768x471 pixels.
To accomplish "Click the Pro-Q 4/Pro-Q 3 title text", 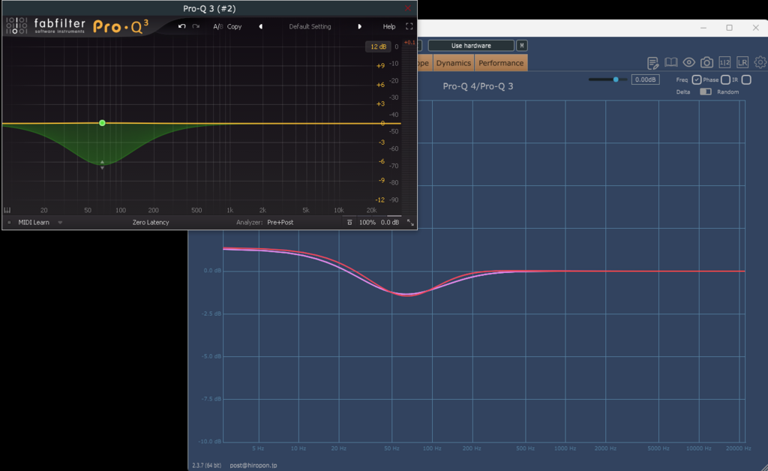I will (478, 86).
